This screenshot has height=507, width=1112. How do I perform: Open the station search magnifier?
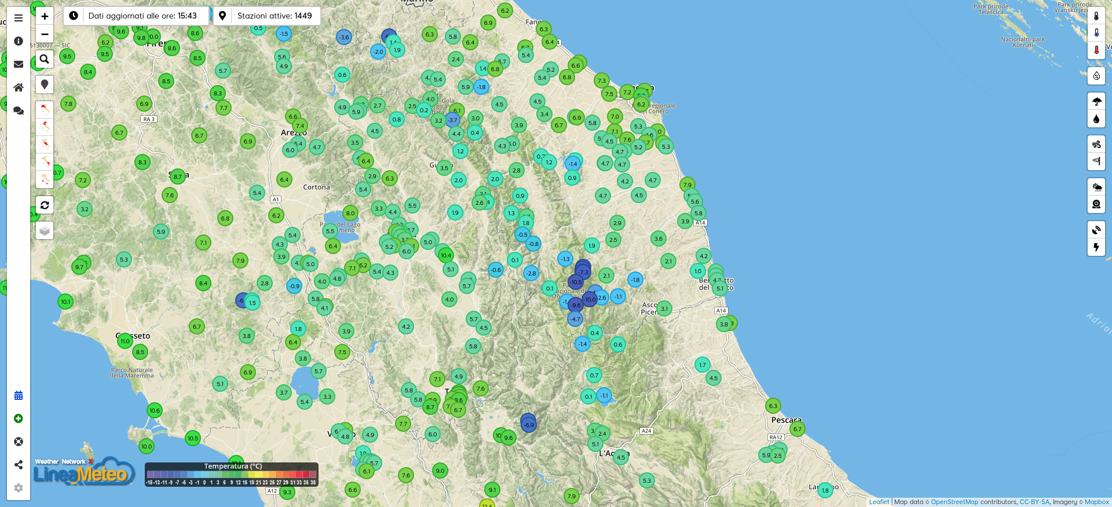point(45,59)
